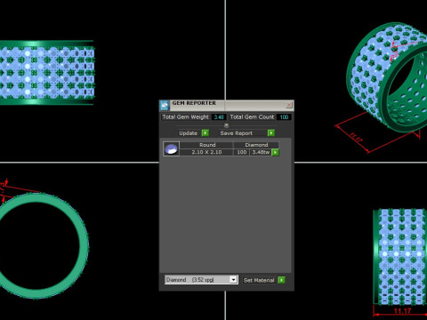Click the Diamond material cell in gem row
Screen dimensions: 427x320
point(256,145)
